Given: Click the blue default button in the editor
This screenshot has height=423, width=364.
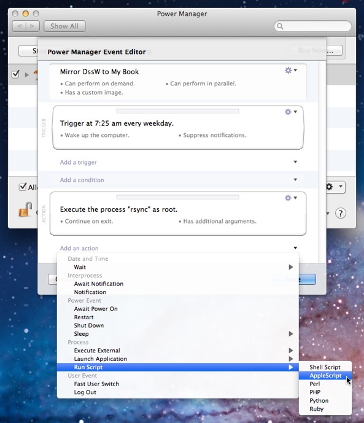Looking at the screenshot, I should (x=293, y=279).
